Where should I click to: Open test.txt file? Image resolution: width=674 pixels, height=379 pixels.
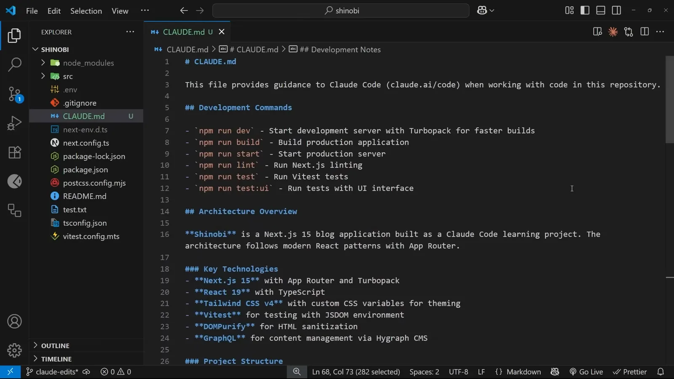86,210
